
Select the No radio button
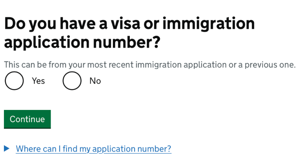72,81
